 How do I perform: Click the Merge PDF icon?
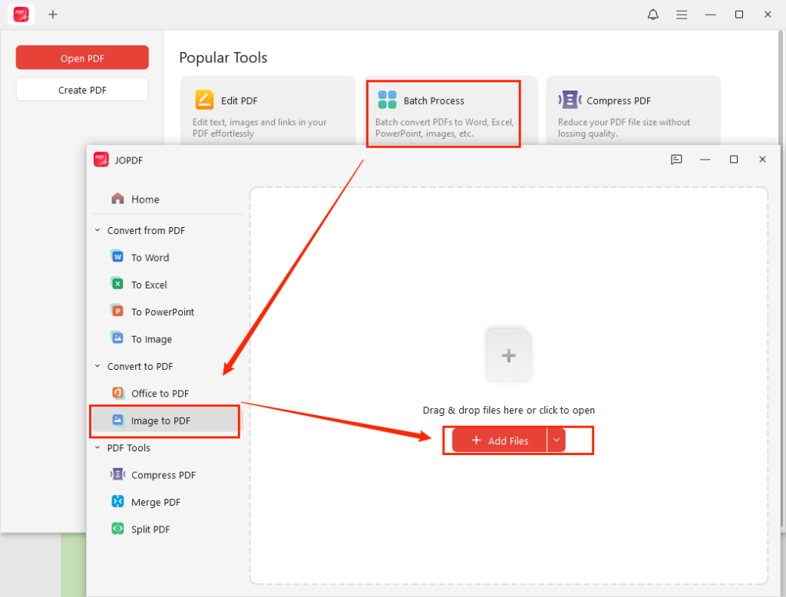pyautogui.click(x=117, y=501)
